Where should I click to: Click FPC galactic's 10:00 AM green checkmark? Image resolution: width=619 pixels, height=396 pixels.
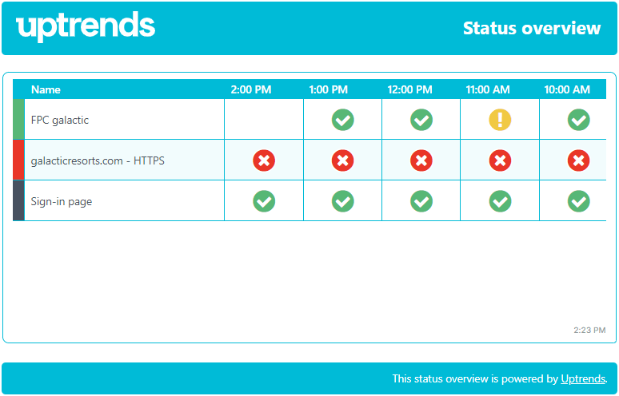(579, 120)
